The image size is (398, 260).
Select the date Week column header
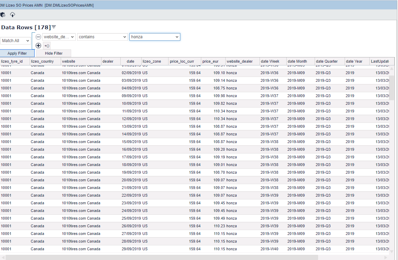pos(270,61)
